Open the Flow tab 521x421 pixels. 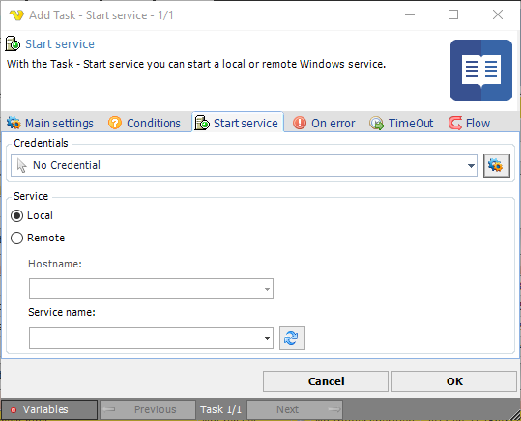pos(469,124)
